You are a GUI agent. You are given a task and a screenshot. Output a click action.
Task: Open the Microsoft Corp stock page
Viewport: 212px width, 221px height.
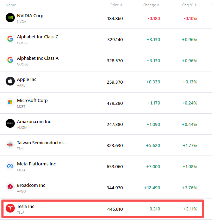click(x=32, y=101)
